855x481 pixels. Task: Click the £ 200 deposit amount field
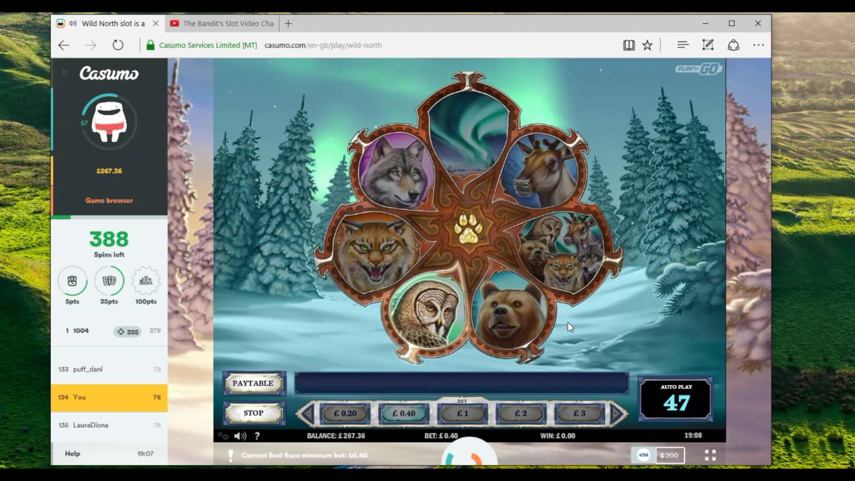pyautogui.click(x=669, y=455)
